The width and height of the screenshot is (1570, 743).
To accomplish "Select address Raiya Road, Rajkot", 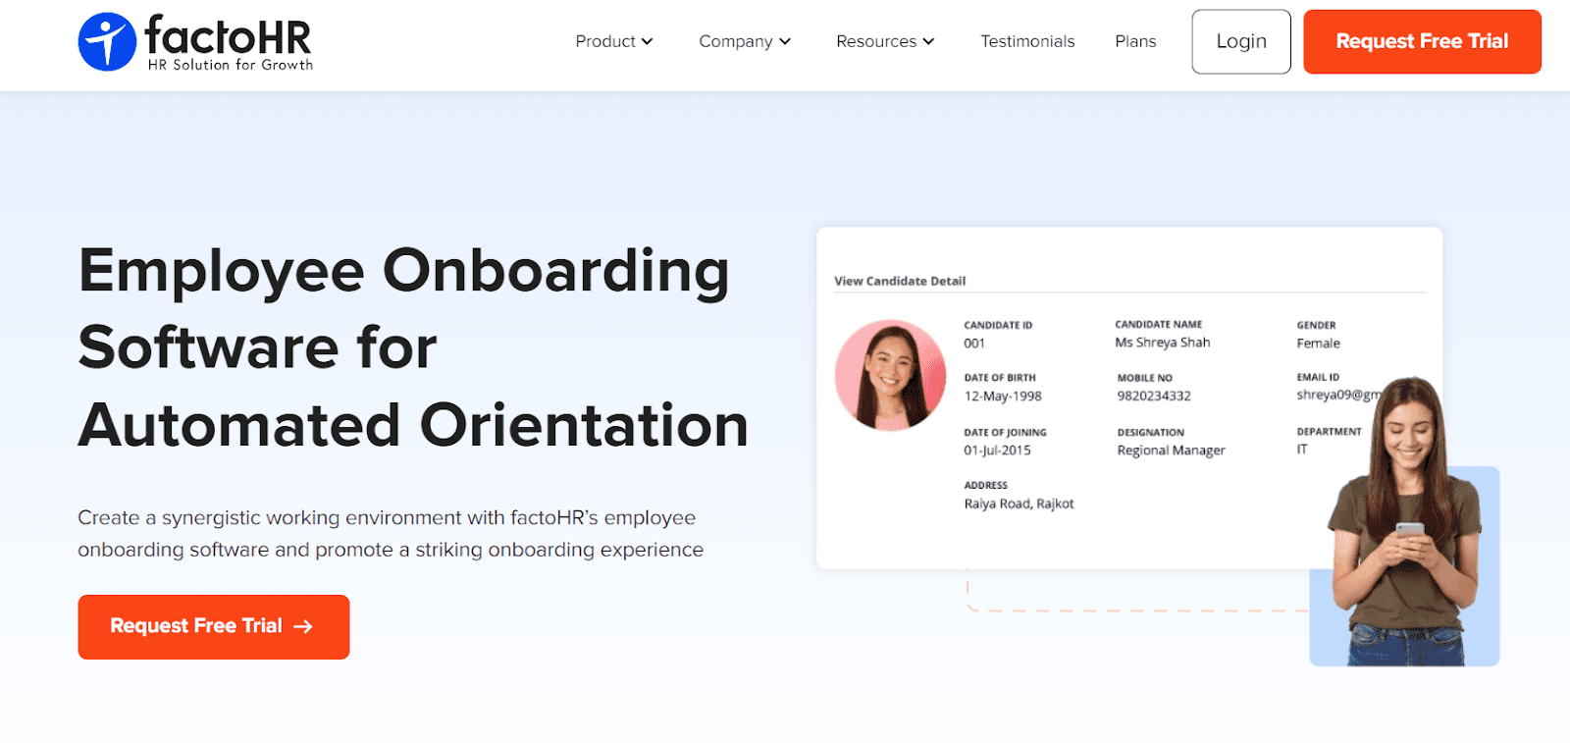I will [x=1019, y=504].
